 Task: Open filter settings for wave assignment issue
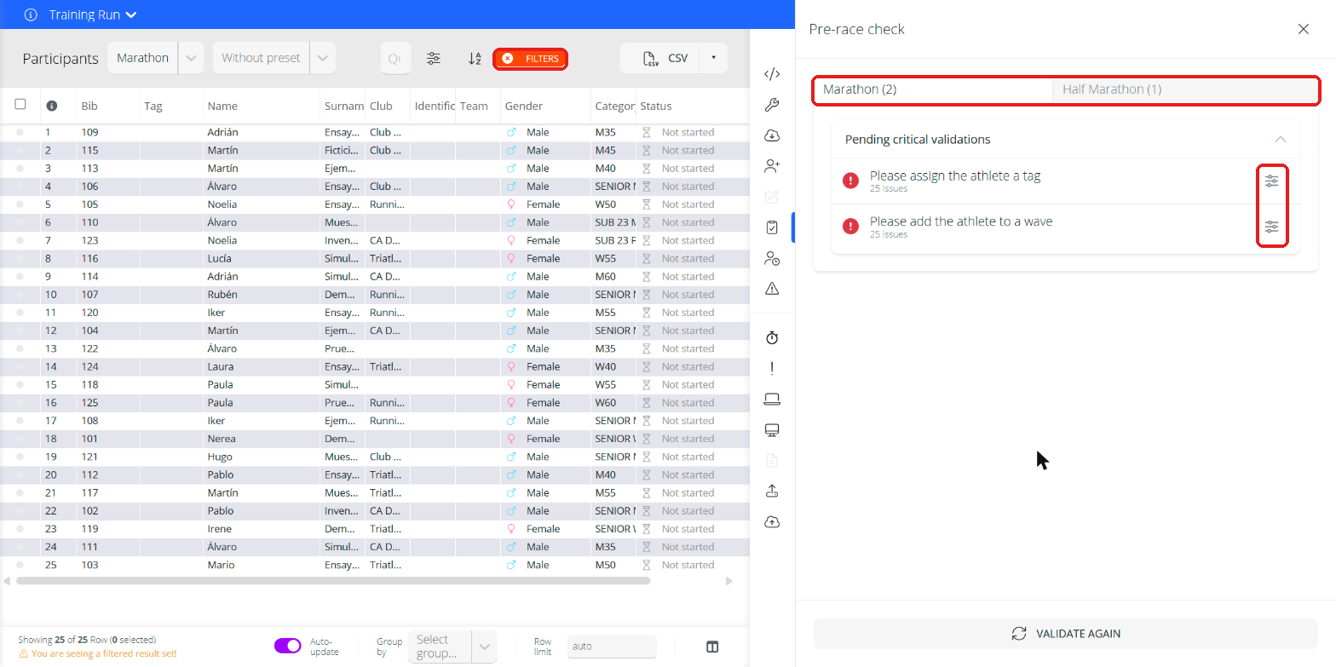[1271, 227]
